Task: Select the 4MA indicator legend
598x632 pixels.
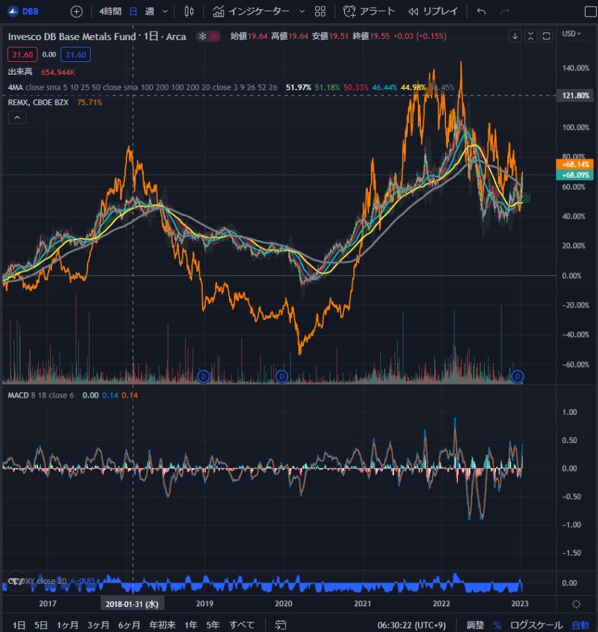Action: (15, 88)
